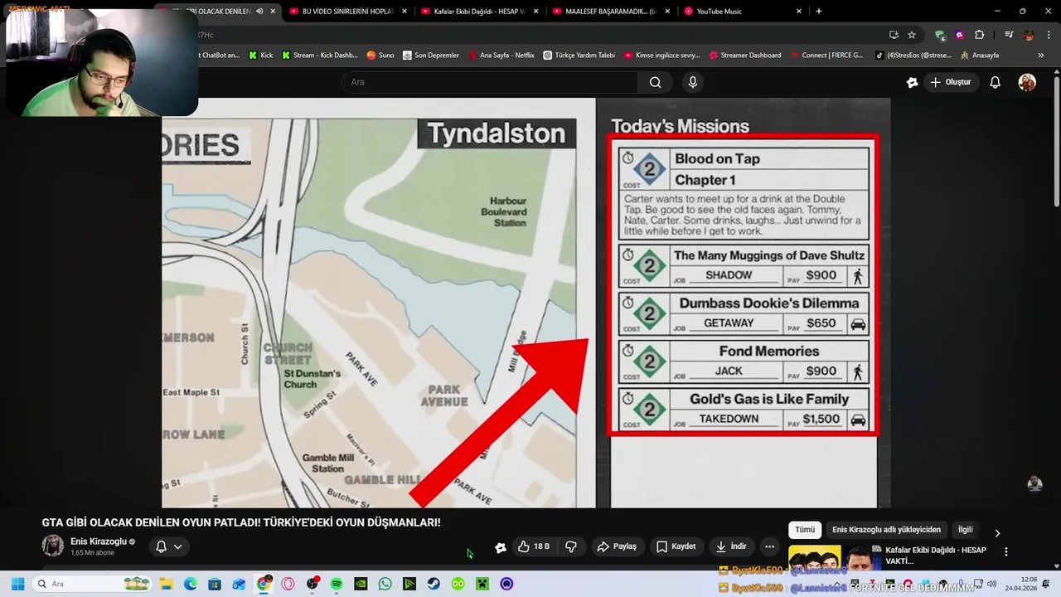Select the İlgili filter chip

pyautogui.click(x=965, y=530)
